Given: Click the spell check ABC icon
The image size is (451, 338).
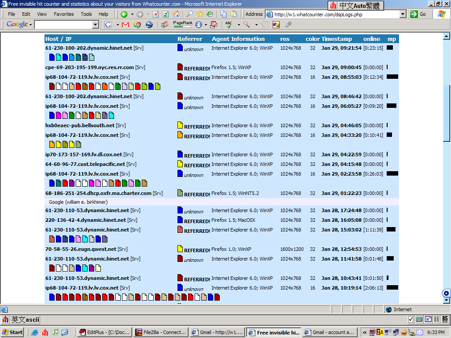Looking at the screenshot, I should [229, 25].
